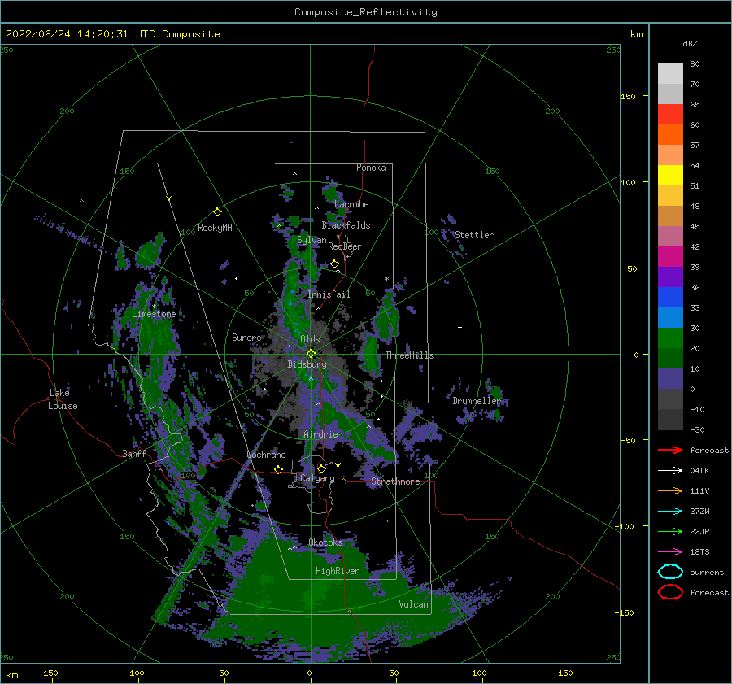Click the 'dBZ' legend heading

[x=690, y=43]
